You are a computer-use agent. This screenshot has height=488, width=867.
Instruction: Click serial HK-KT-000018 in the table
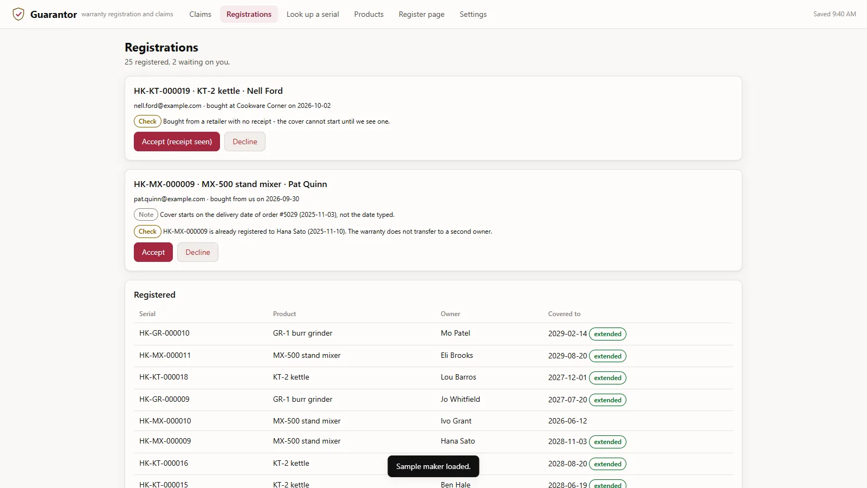(x=164, y=377)
